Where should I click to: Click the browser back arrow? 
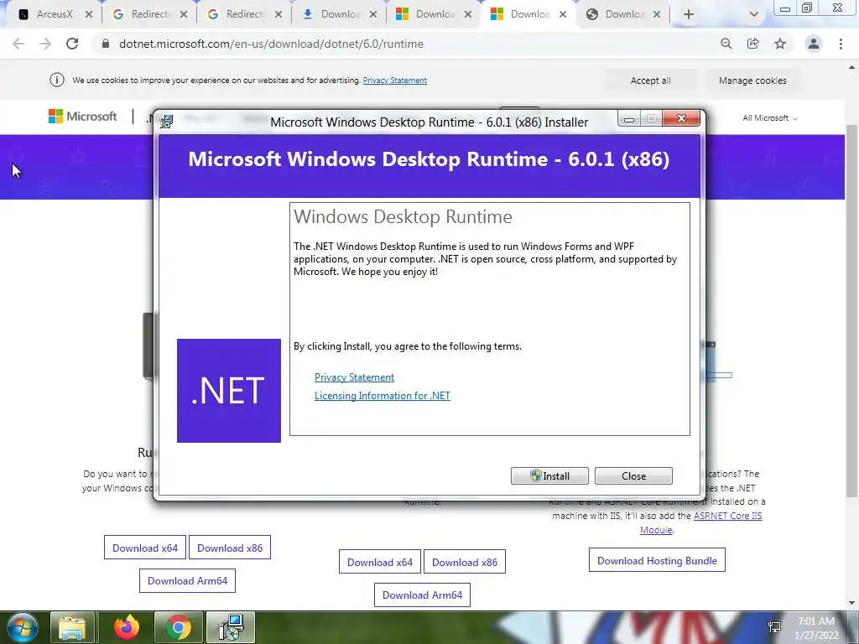point(18,44)
